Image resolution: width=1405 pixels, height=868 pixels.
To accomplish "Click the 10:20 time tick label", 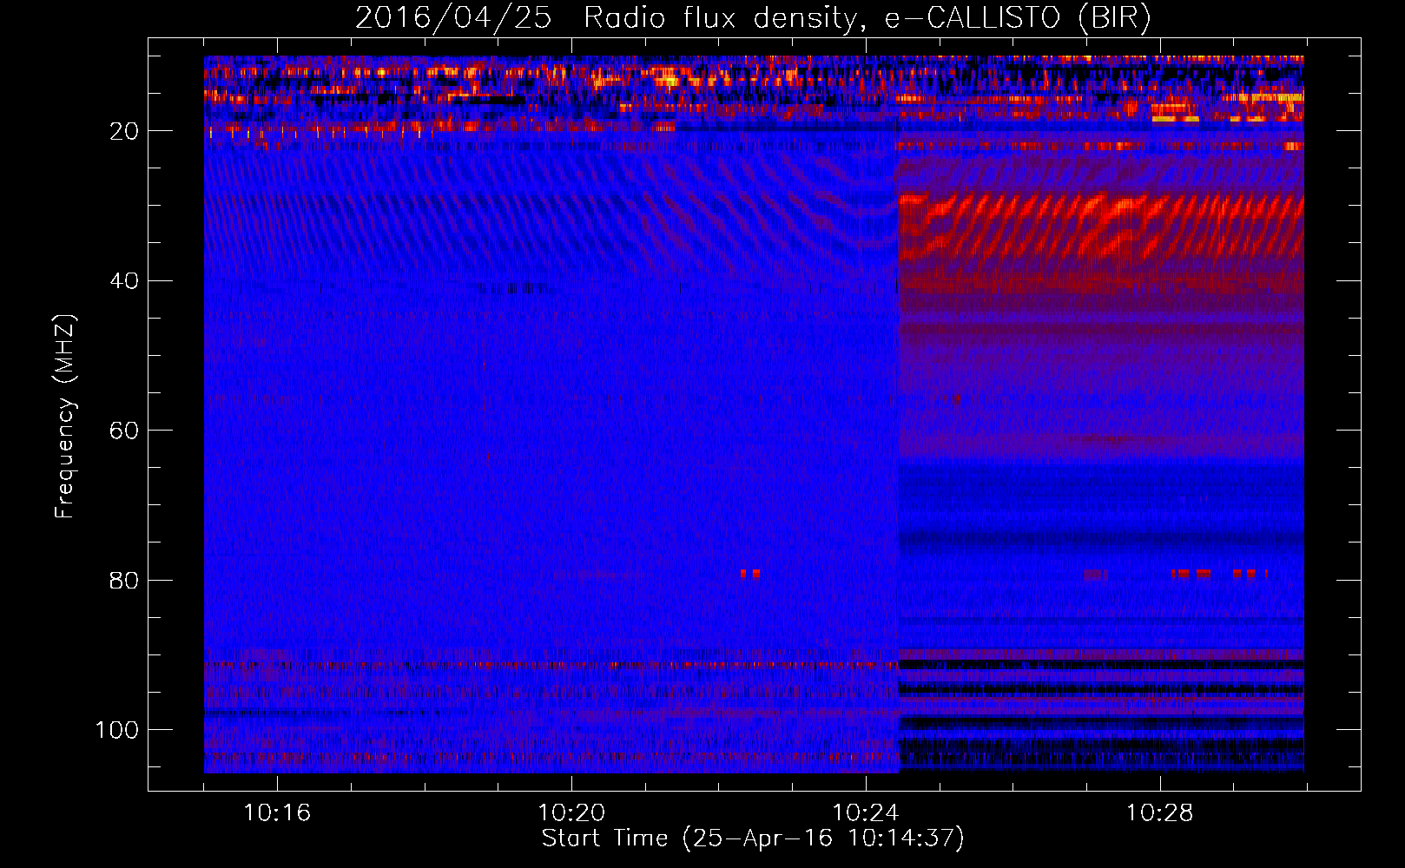I will pyautogui.click(x=571, y=812).
